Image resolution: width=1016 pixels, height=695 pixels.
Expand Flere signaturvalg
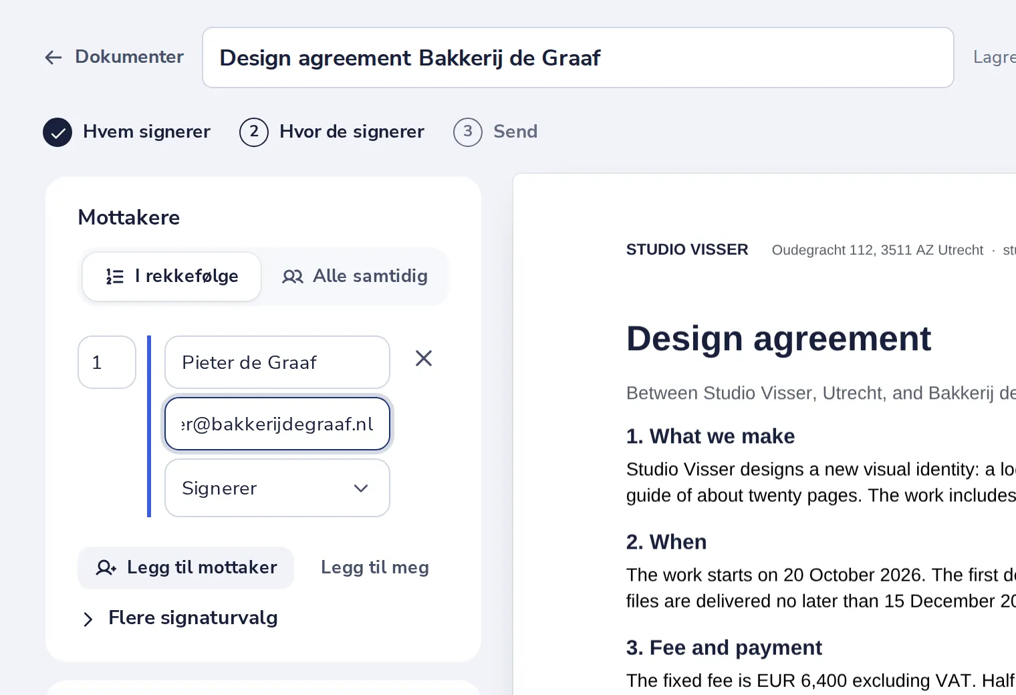coord(178,618)
